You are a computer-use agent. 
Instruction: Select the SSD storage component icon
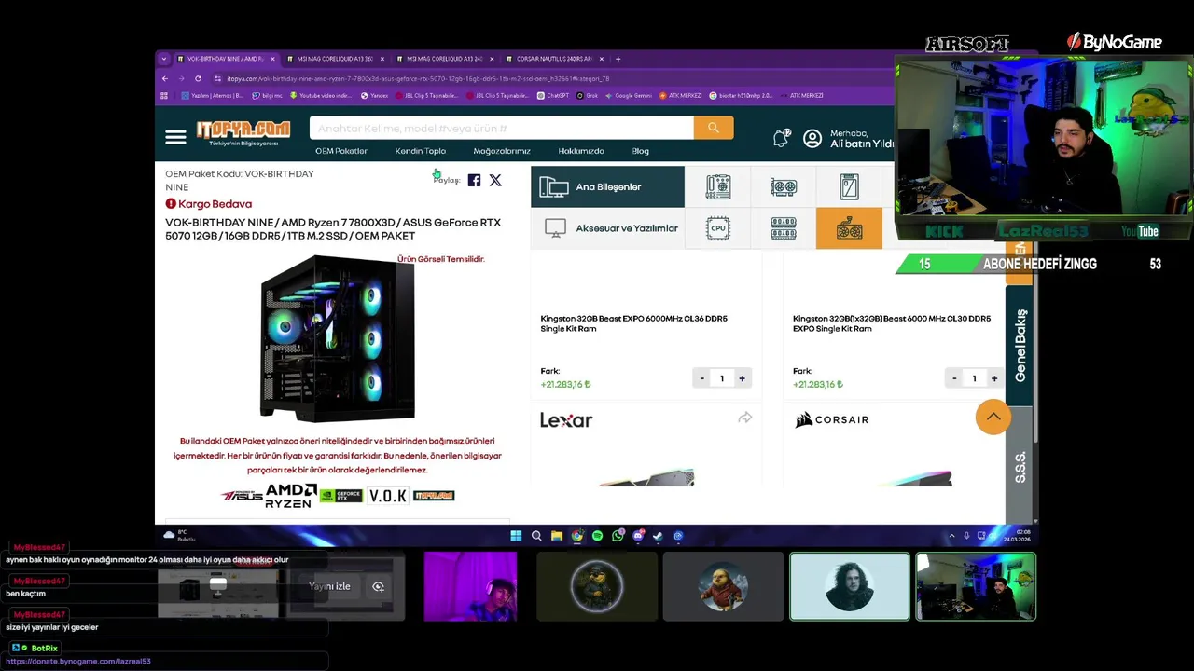click(849, 186)
